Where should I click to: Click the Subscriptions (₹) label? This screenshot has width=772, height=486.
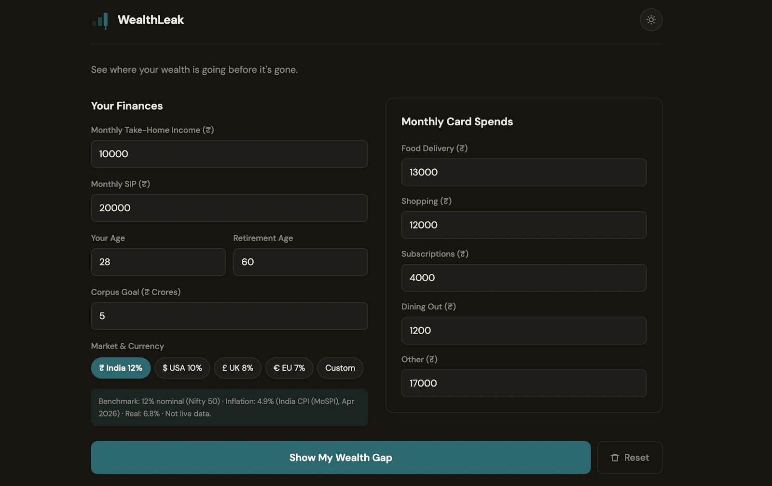click(435, 254)
